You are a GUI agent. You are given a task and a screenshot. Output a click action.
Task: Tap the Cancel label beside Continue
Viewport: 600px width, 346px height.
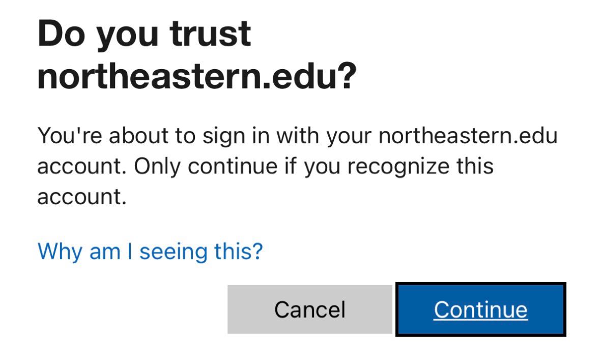[309, 309]
